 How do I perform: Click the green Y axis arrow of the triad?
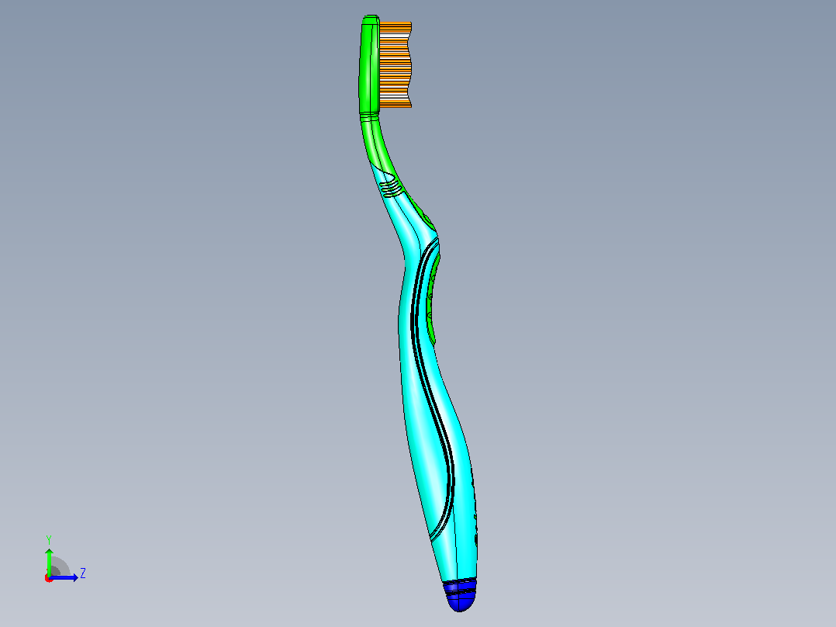click(49, 561)
